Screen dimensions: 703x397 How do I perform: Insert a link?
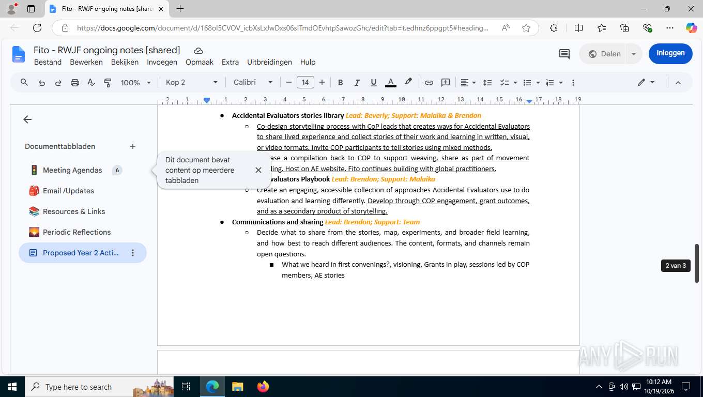click(429, 83)
